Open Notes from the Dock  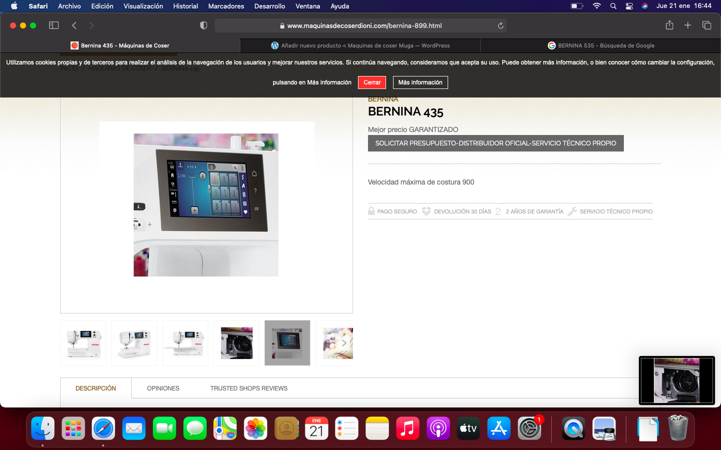click(377, 428)
